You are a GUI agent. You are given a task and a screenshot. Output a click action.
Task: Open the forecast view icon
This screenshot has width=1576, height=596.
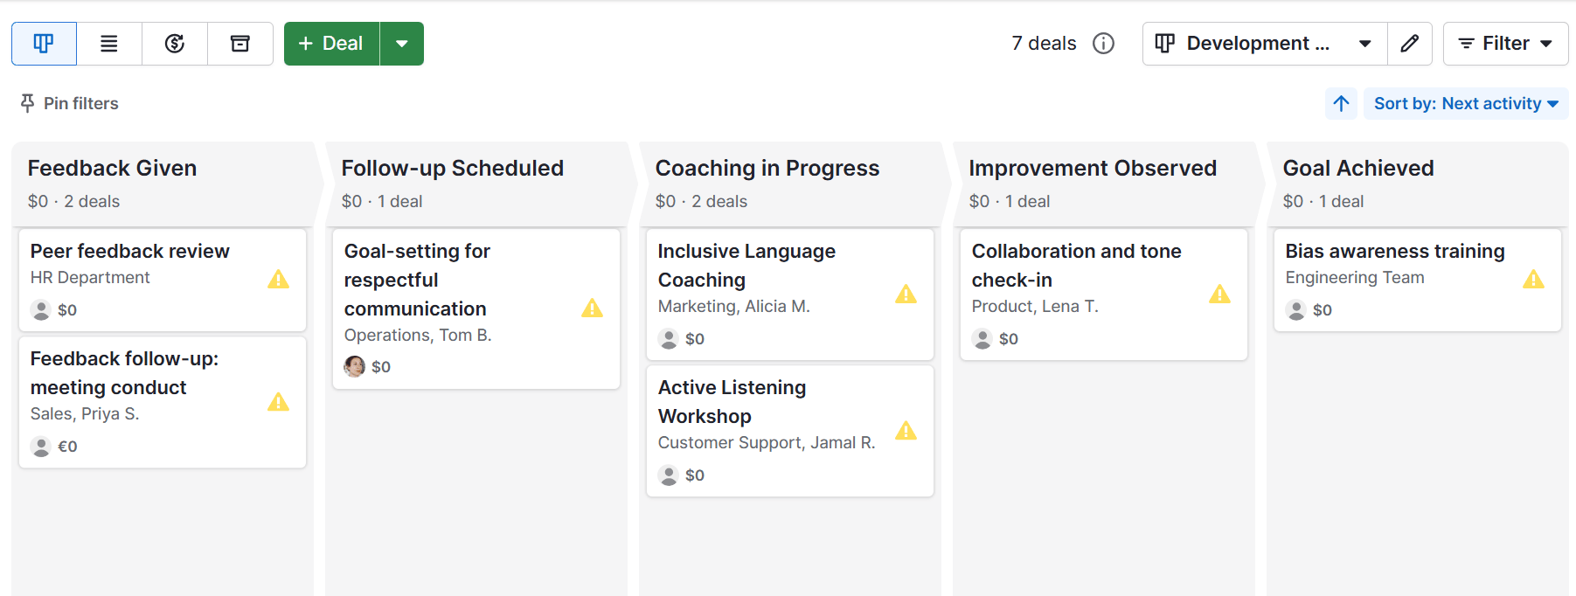click(175, 44)
